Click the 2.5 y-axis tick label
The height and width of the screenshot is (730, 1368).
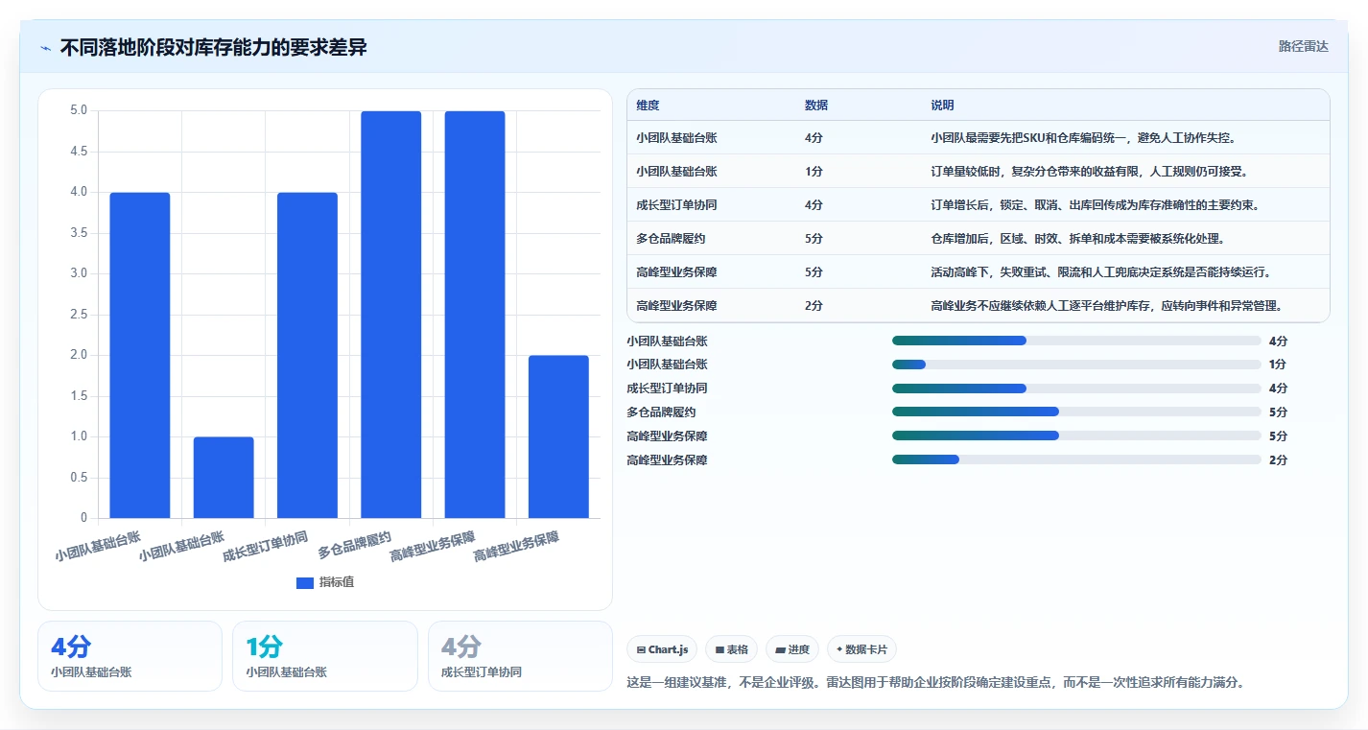coord(79,315)
